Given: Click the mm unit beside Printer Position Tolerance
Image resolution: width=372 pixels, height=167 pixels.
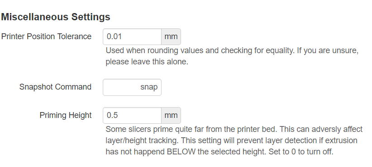Looking at the screenshot, I should click(171, 36).
